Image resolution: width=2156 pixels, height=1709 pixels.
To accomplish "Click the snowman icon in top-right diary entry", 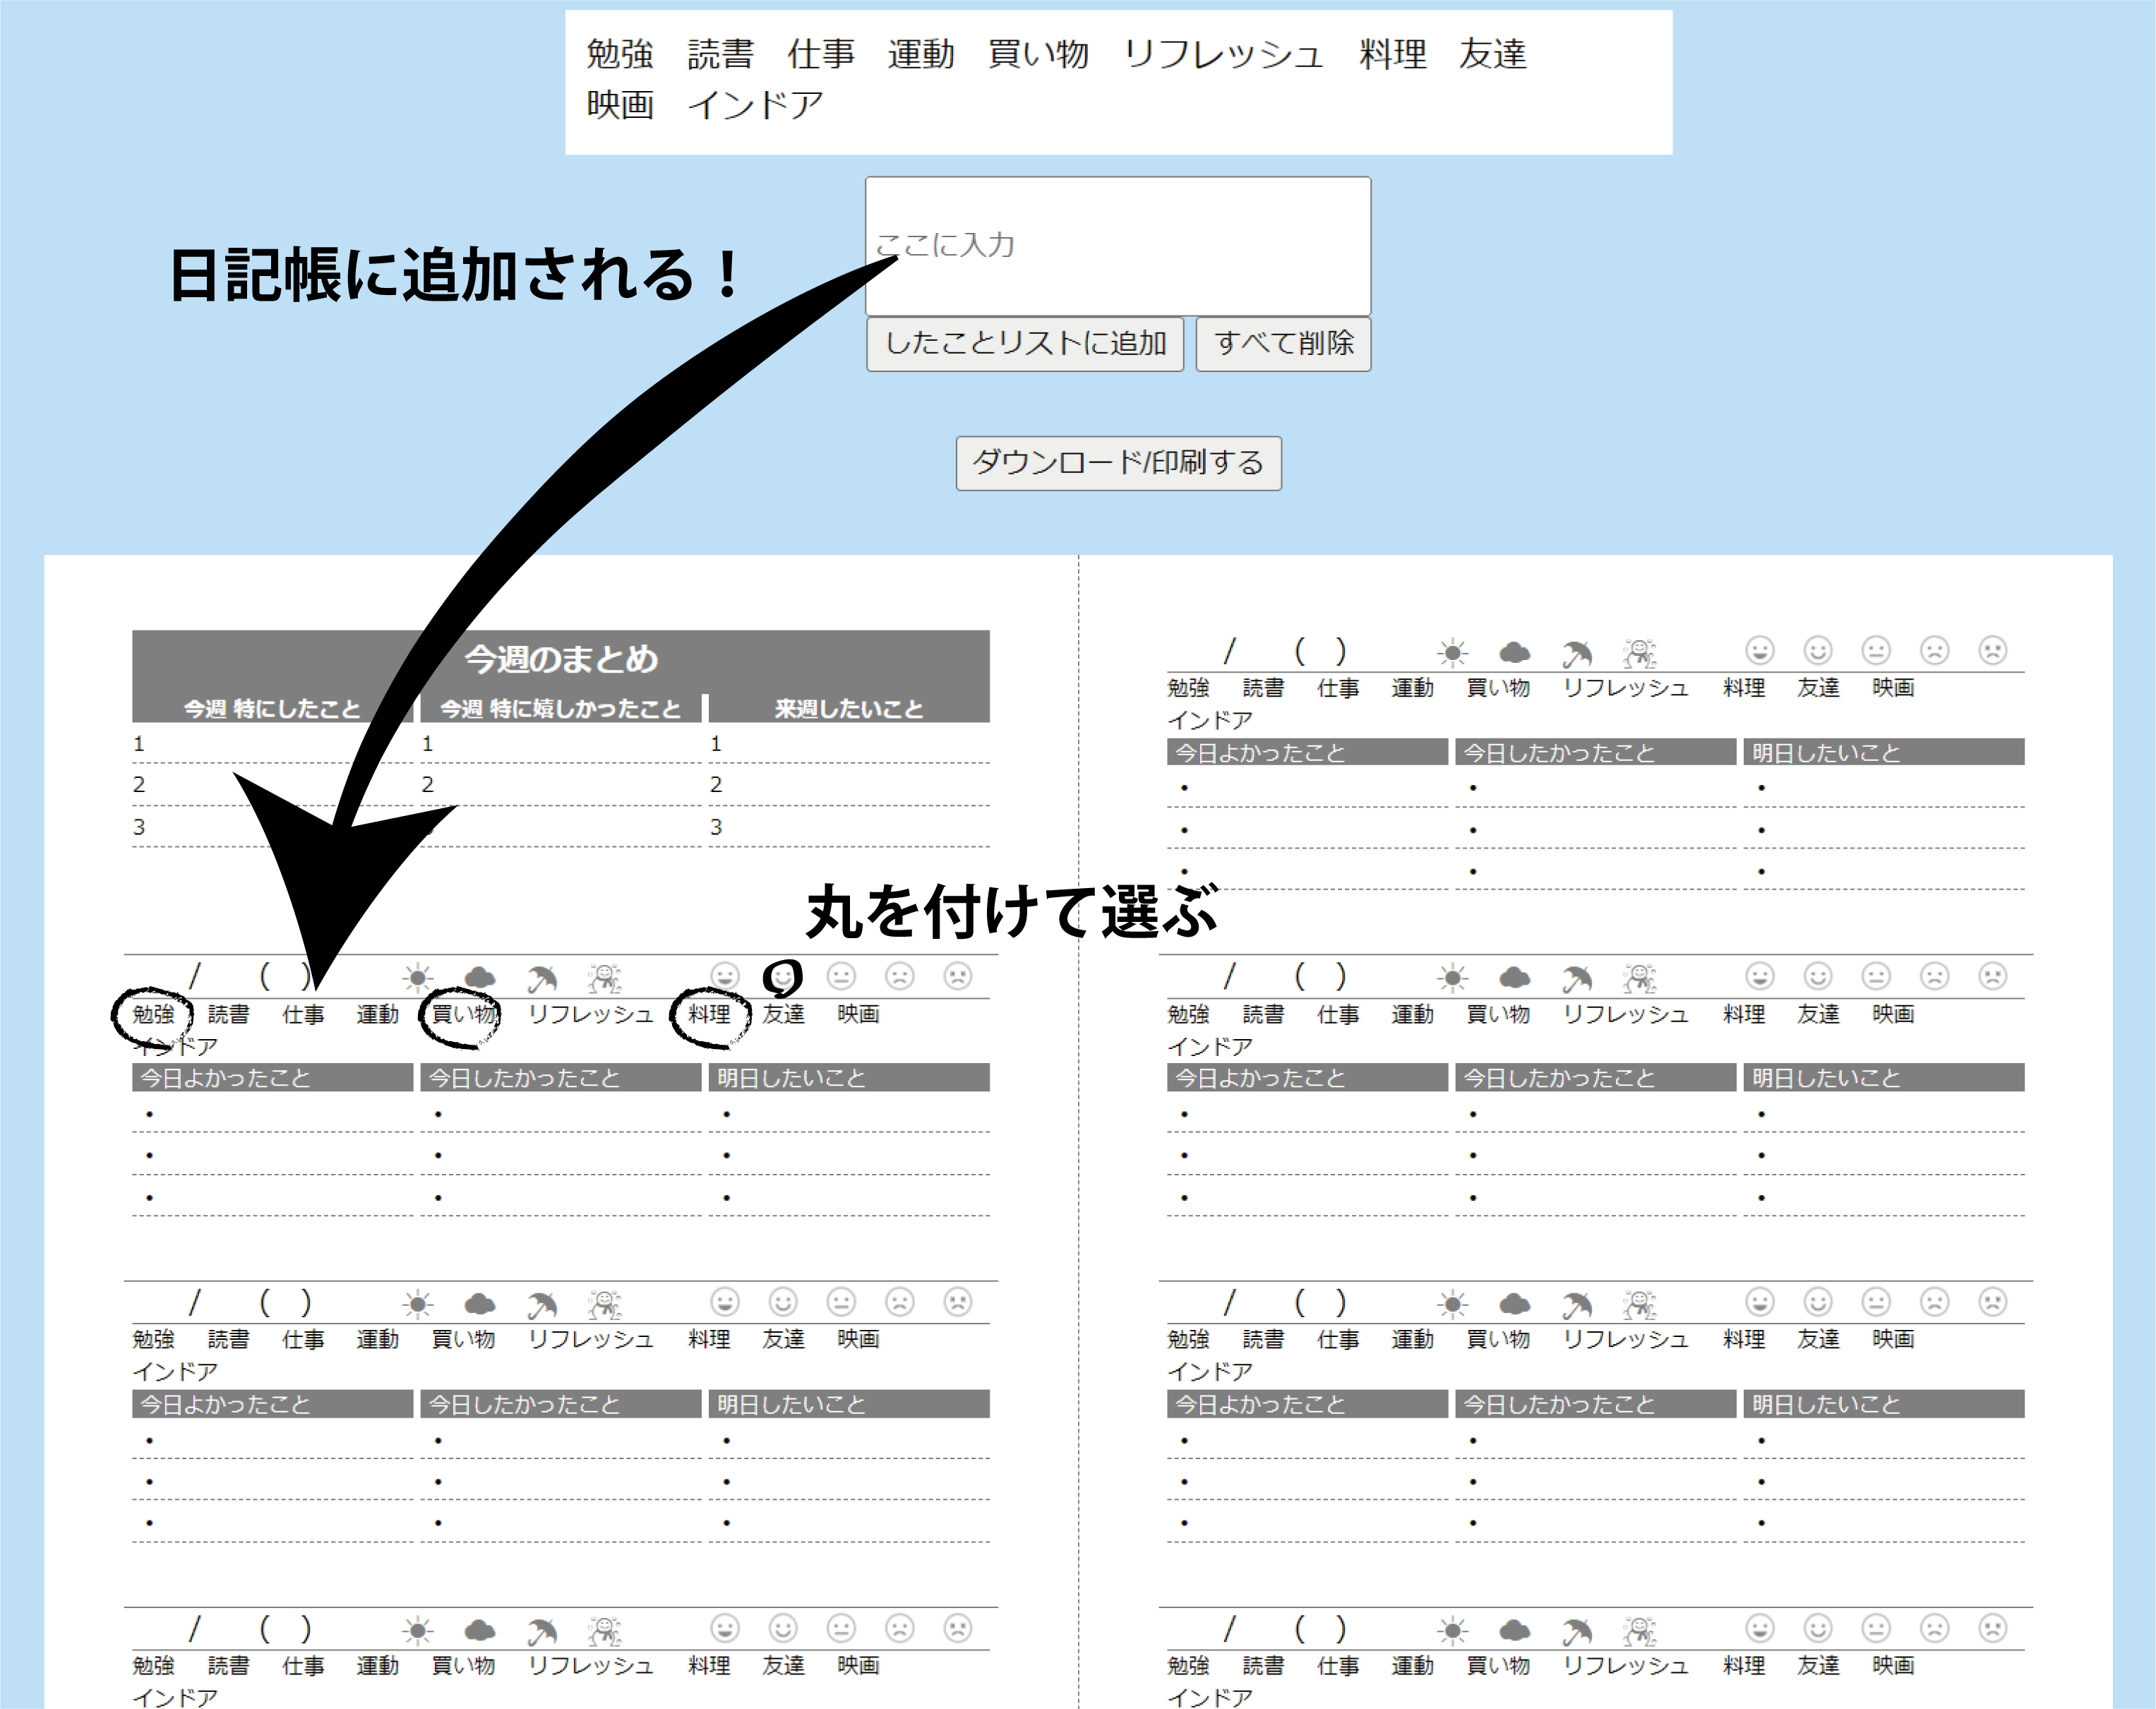I will (x=1639, y=654).
